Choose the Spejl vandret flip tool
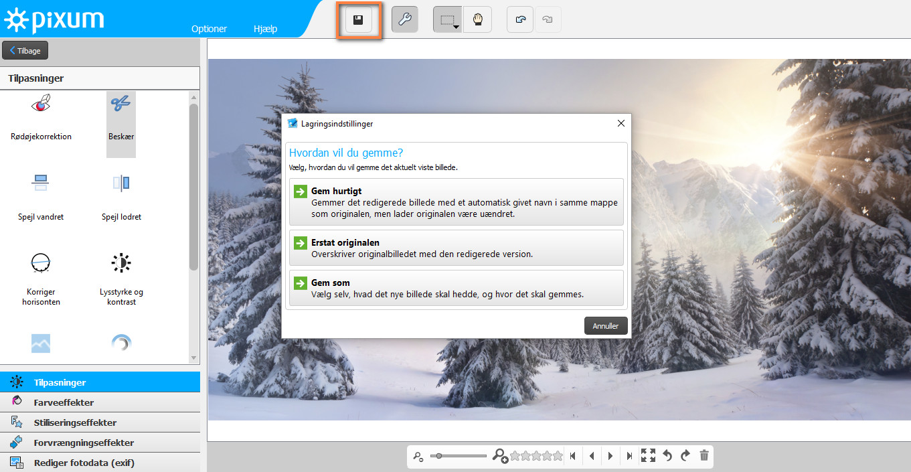Image resolution: width=911 pixels, height=472 pixels. click(x=41, y=196)
